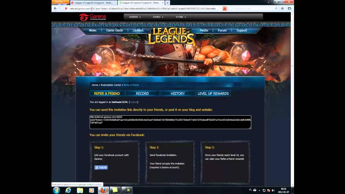The image size is (345, 194).
Task: Open Game Guide navigation item
Action: point(115,30)
